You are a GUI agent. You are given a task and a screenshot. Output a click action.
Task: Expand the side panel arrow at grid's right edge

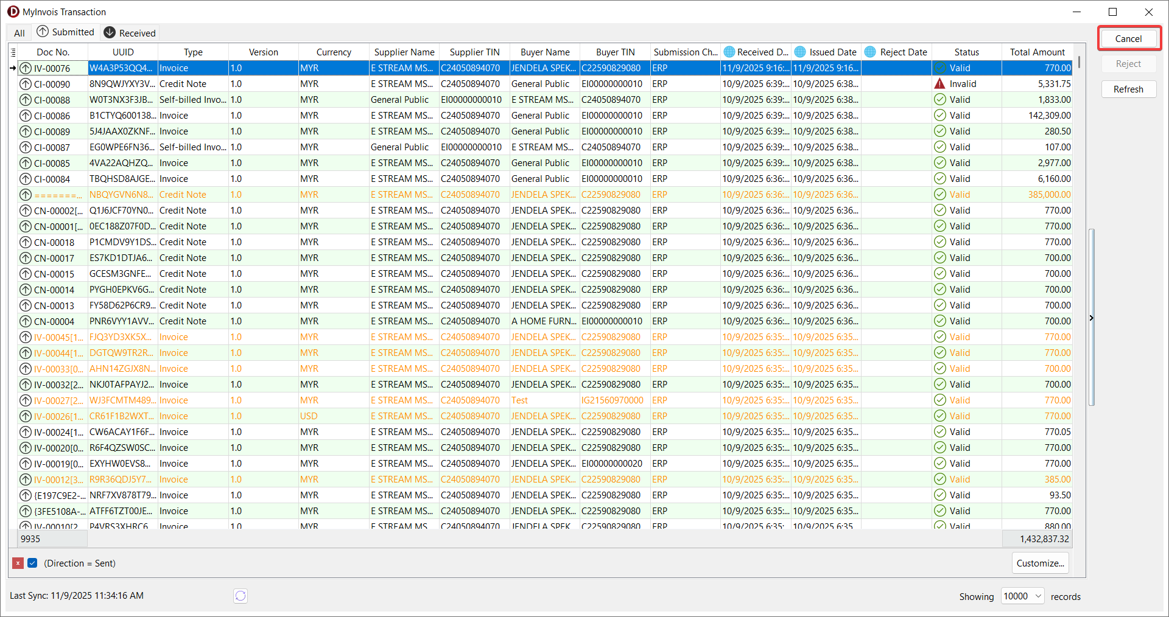[1091, 318]
